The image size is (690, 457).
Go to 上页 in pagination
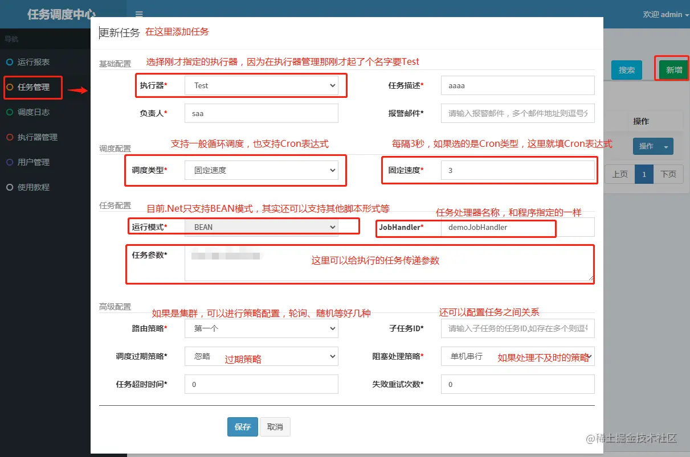click(x=620, y=174)
